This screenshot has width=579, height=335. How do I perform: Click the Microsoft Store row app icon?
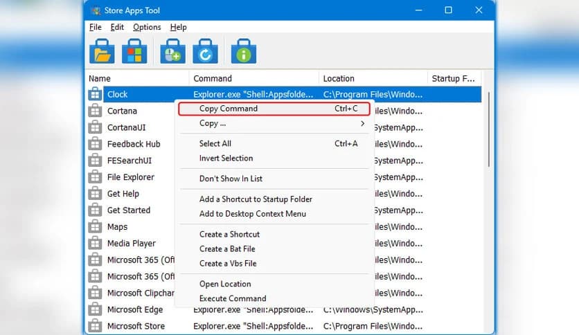[95, 326]
